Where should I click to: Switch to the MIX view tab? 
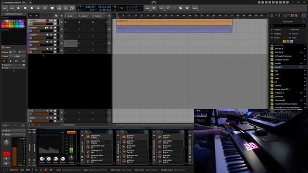22,170
